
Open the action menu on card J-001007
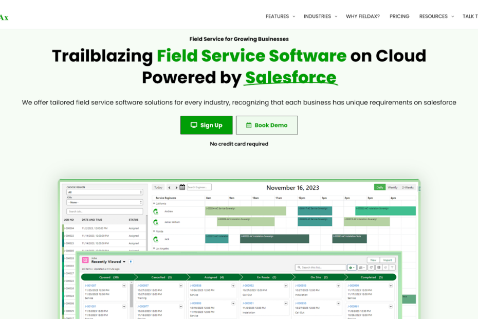124,286
